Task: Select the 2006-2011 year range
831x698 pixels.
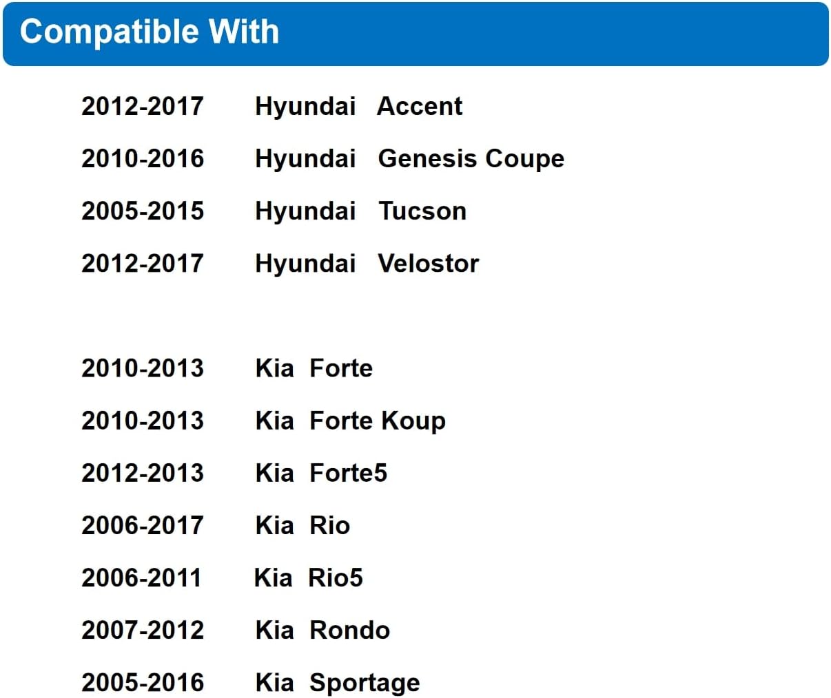Action: [141, 578]
